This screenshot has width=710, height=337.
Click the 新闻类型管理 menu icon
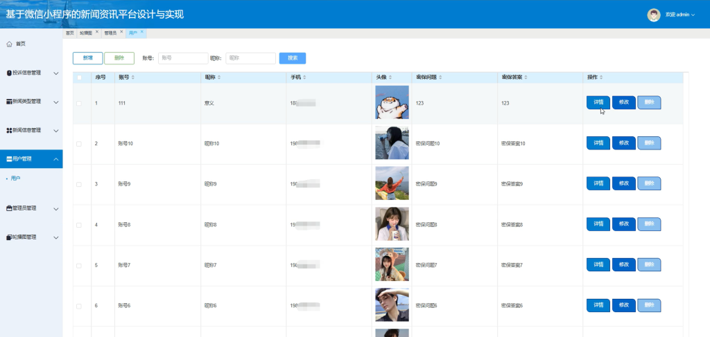point(9,102)
